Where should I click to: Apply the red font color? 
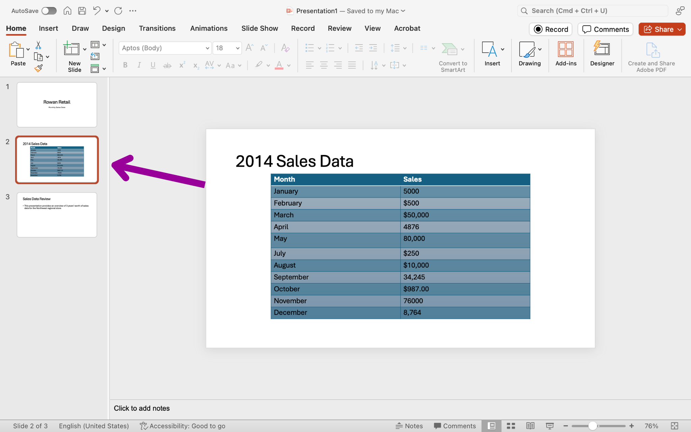point(279,65)
